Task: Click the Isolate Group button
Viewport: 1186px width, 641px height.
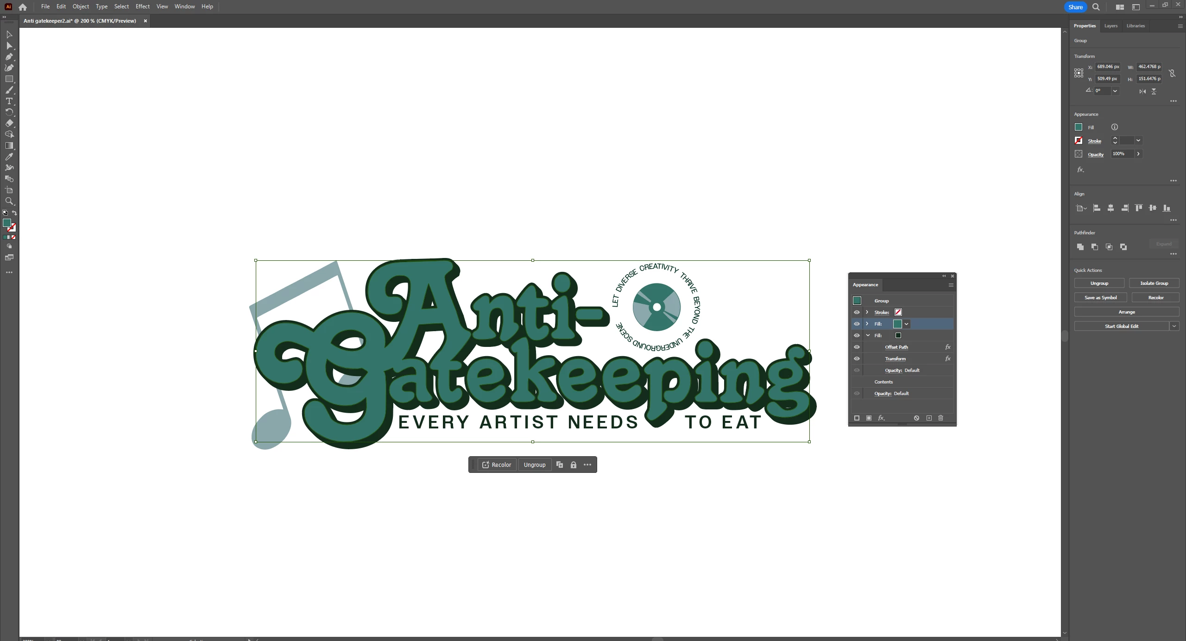Action: (x=1154, y=283)
